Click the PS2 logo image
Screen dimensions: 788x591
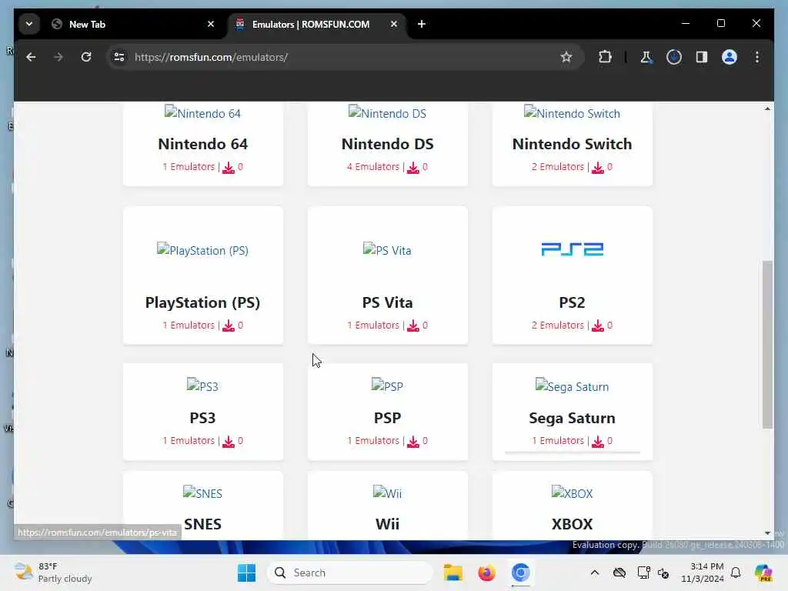tap(573, 249)
